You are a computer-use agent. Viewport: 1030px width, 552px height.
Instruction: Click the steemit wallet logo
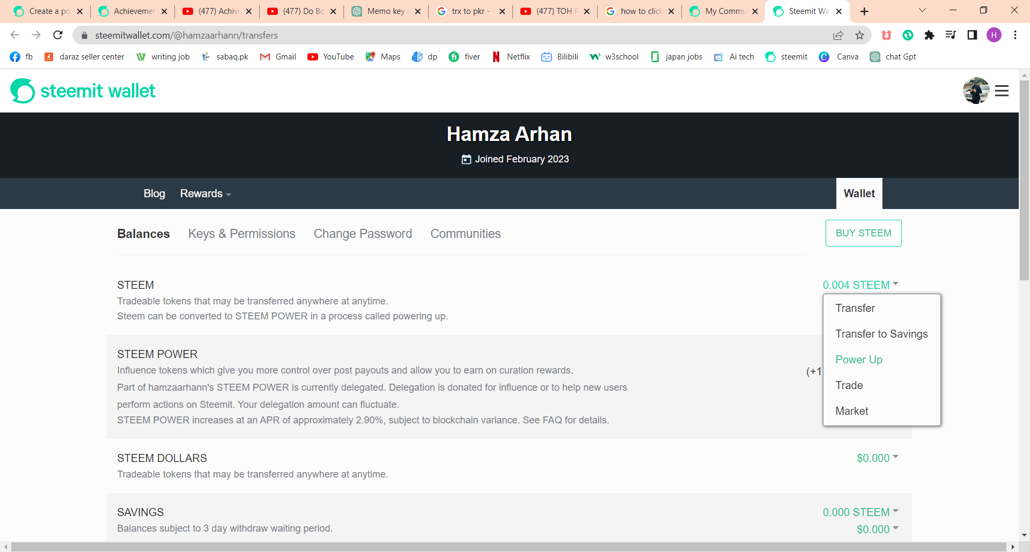point(83,91)
